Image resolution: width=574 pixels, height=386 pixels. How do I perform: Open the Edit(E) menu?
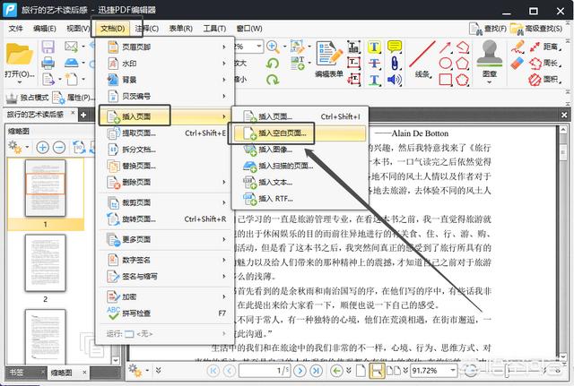tap(44, 29)
